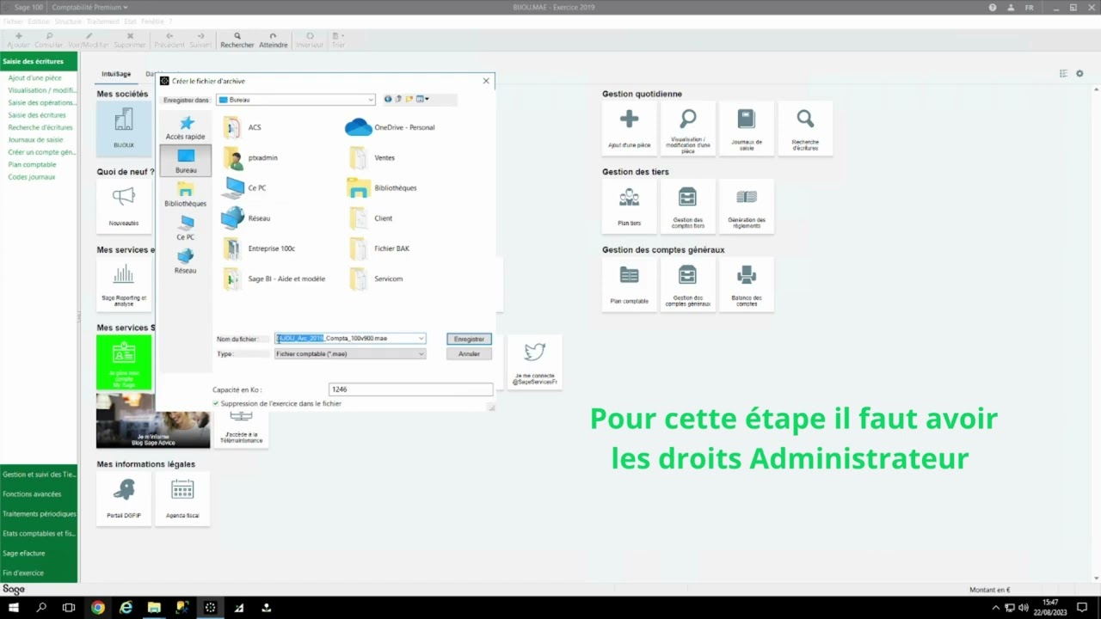Open the Trier dropdown in the toolbar
Viewport: 1101px width, 619px height.
coord(338,40)
